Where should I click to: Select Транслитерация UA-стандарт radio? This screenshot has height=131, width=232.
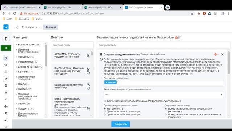coord(105,114)
